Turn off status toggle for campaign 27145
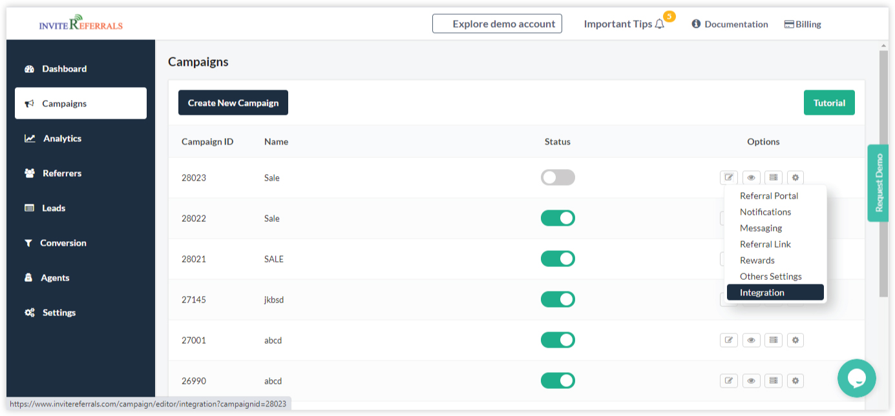Image resolution: width=895 pixels, height=416 pixels. [x=558, y=299]
